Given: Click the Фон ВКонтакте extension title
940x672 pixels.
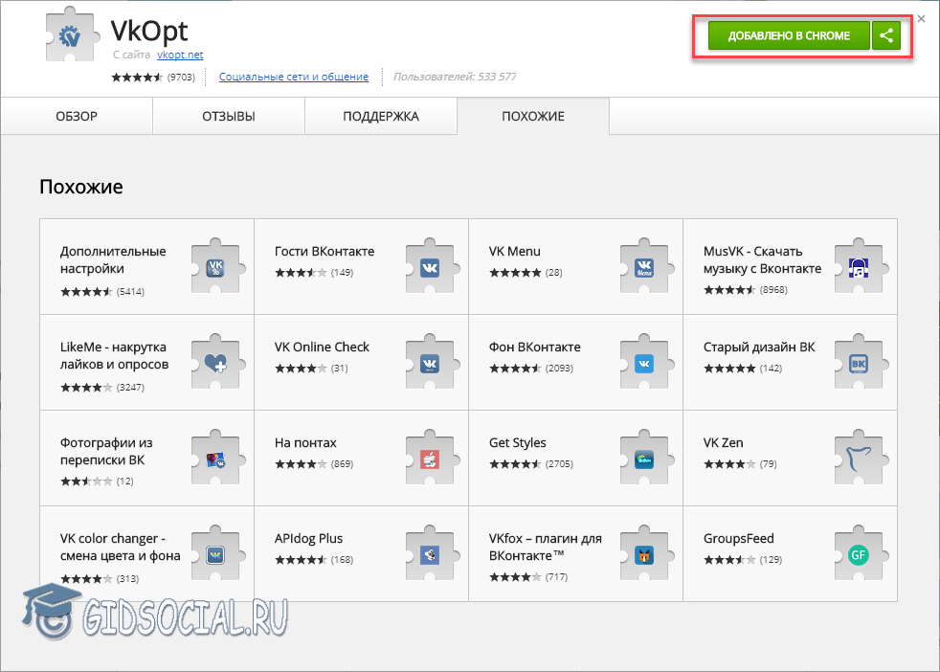Looking at the screenshot, I should [535, 347].
